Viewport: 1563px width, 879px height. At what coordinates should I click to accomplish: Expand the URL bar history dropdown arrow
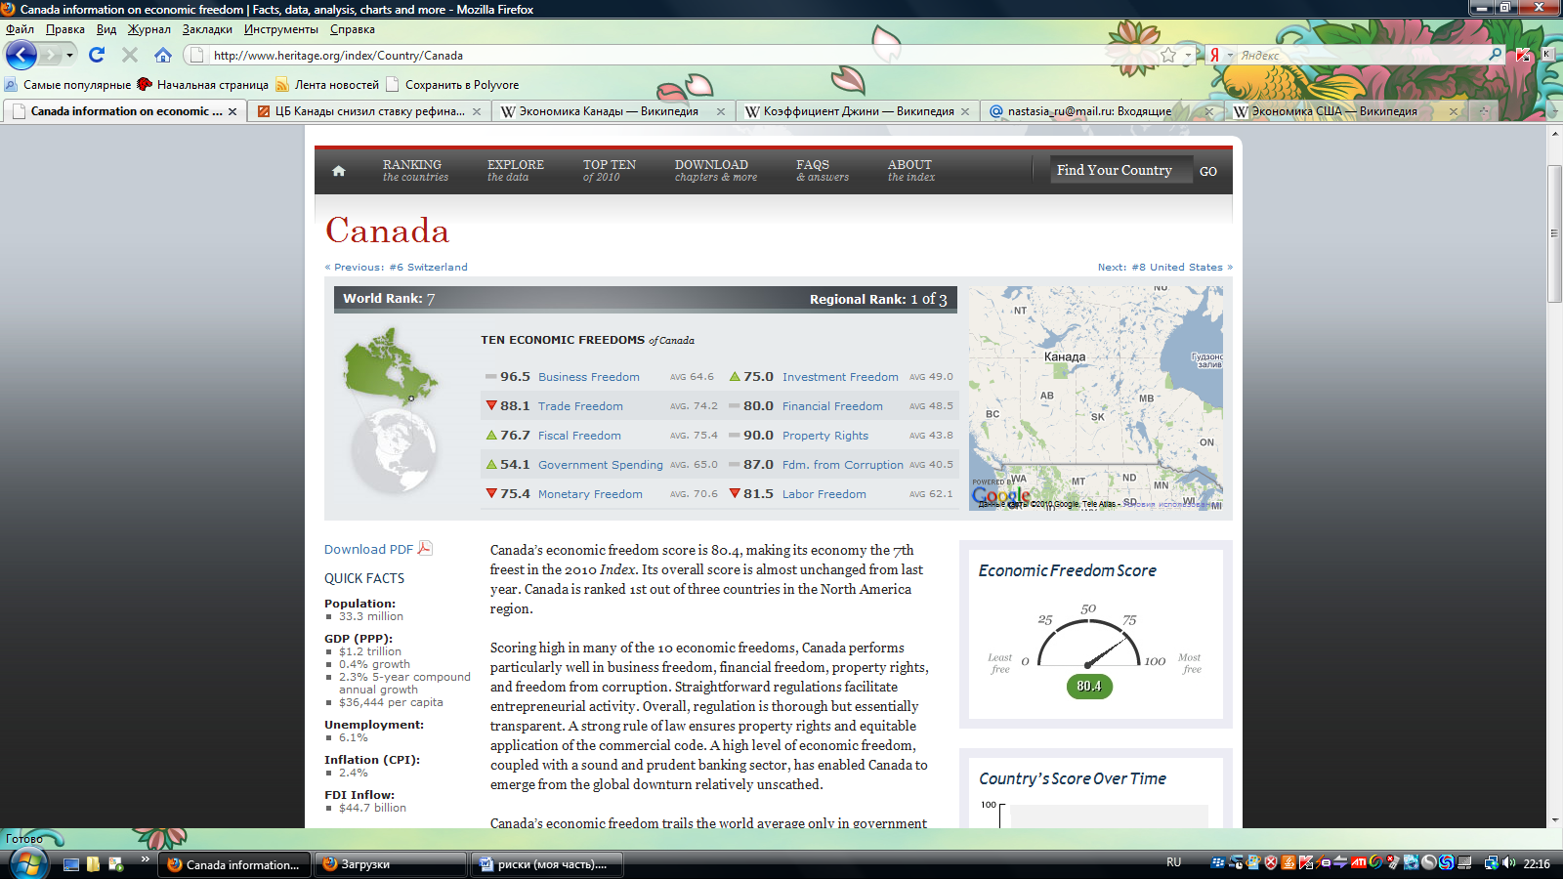1188,56
